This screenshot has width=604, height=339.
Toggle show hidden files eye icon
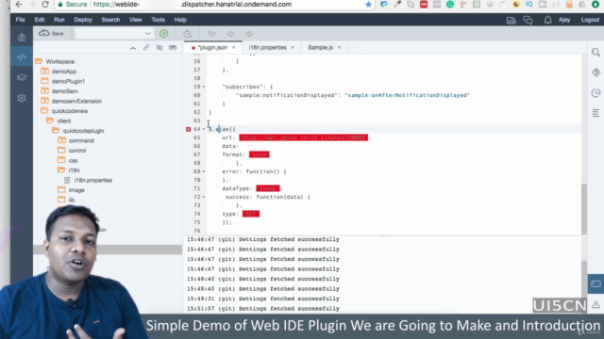click(159, 48)
